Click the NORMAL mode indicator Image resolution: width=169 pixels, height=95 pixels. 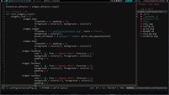[130, 88]
